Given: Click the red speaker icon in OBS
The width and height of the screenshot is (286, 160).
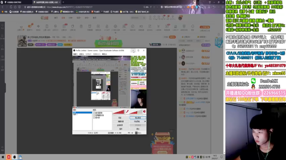Looking at the screenshot, I should [x=144, y=111].
